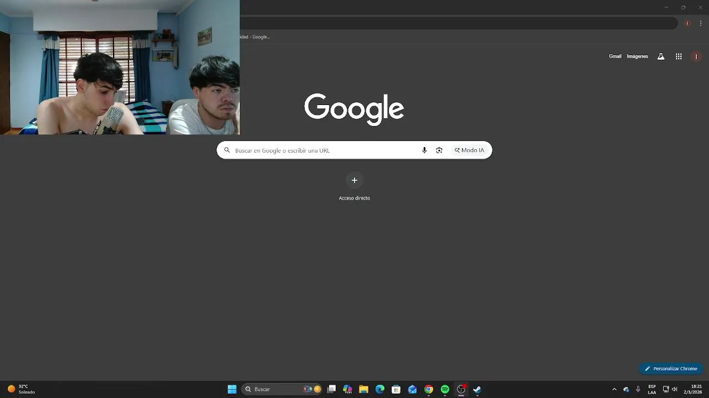The image size is (709, 398).
Task: Click microphone tray icon
Action: 638,389
